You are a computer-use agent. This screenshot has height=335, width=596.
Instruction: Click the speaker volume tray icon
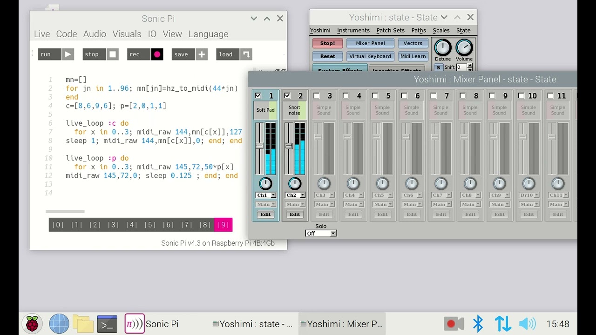click(528, 324)
